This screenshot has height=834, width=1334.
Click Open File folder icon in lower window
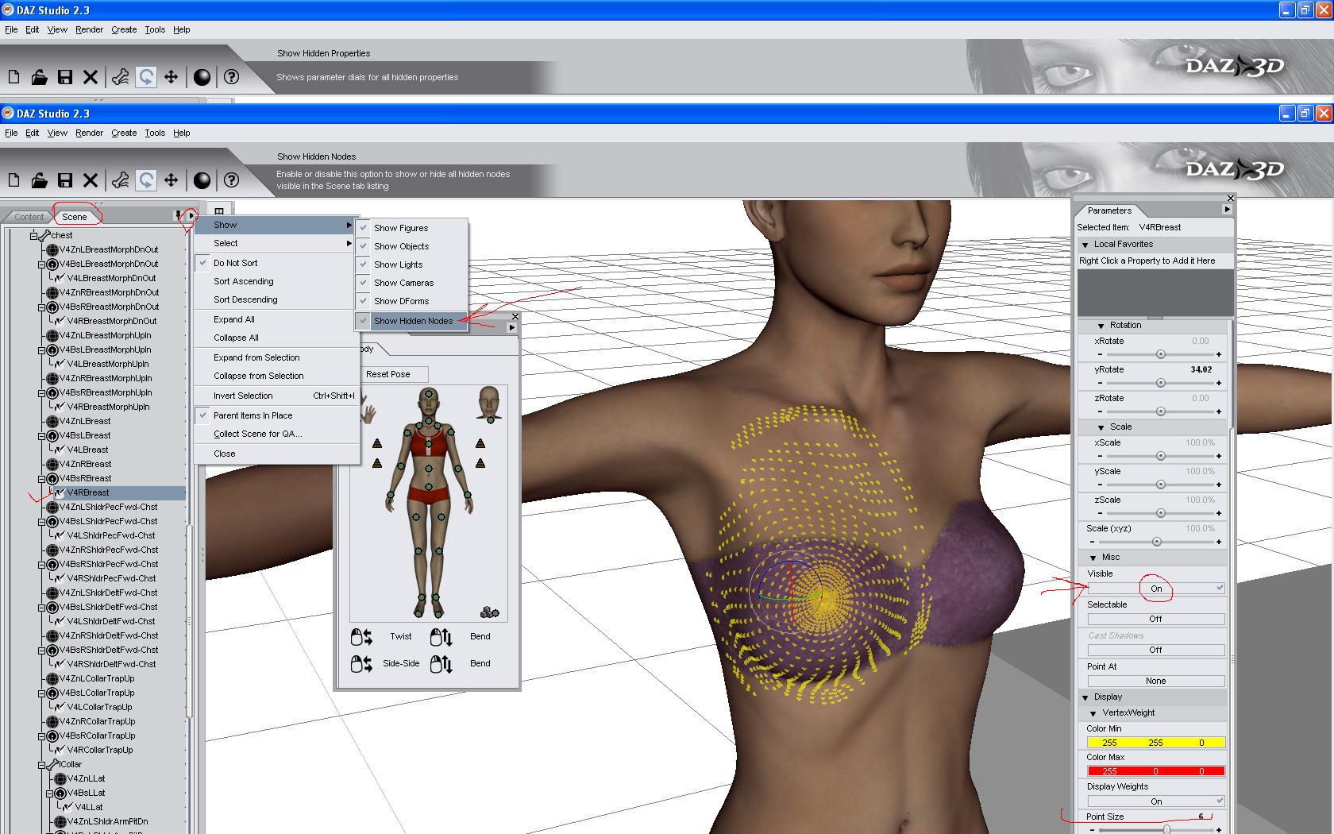click(39, 180)
